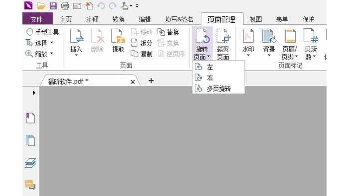Click the 替换 replace pages button
The width and height of the screenshot is (349, 196).
(169, 32)
